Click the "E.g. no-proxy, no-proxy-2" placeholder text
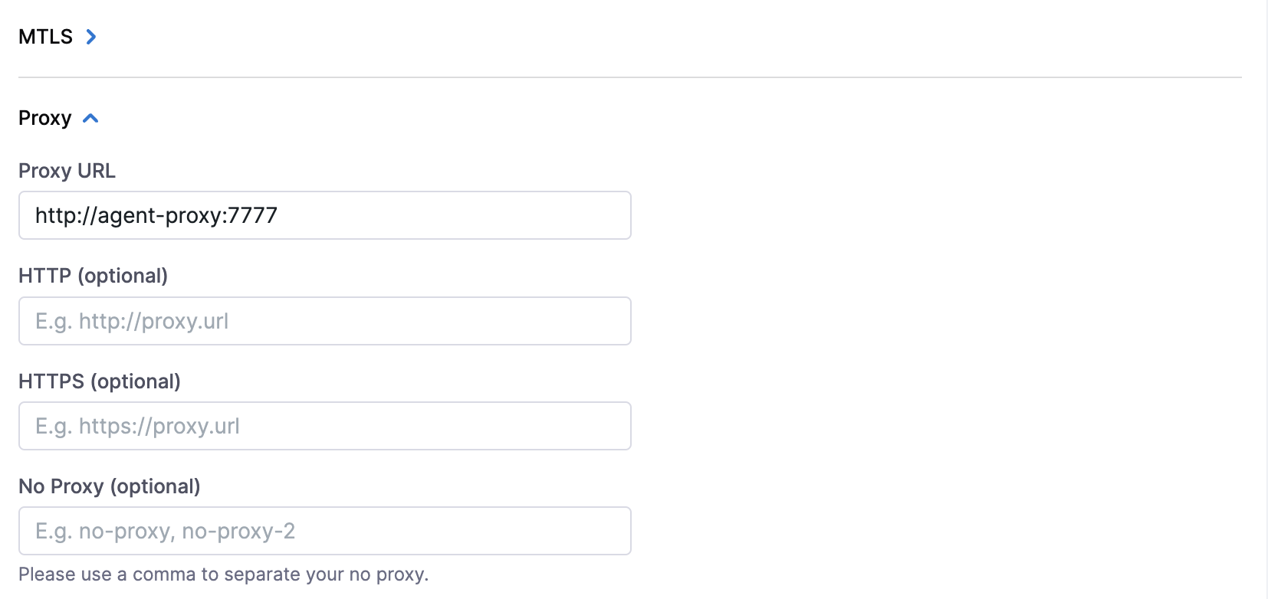This screenshot has height=599, width=1268. click(165, 531)
